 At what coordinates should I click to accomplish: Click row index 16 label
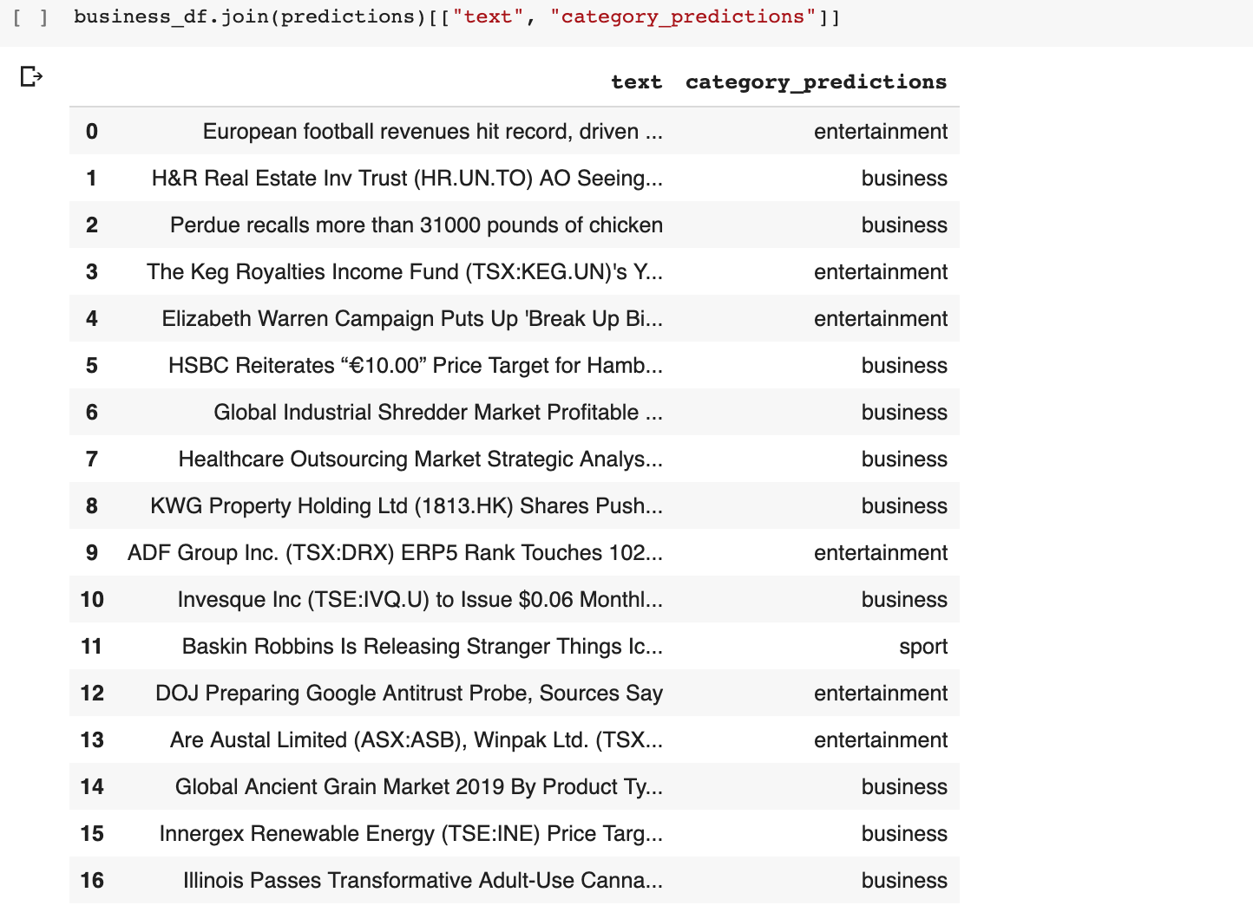(x=92, y=881)
